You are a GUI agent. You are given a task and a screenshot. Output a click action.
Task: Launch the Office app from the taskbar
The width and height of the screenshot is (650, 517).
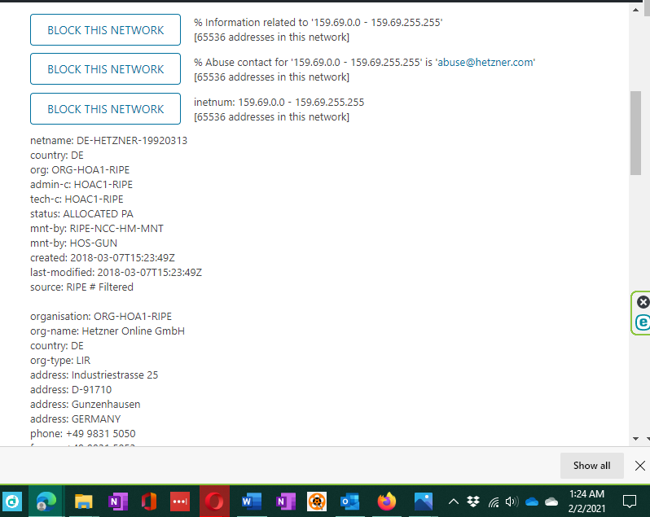pyautogui.click(x=148, y=502)
